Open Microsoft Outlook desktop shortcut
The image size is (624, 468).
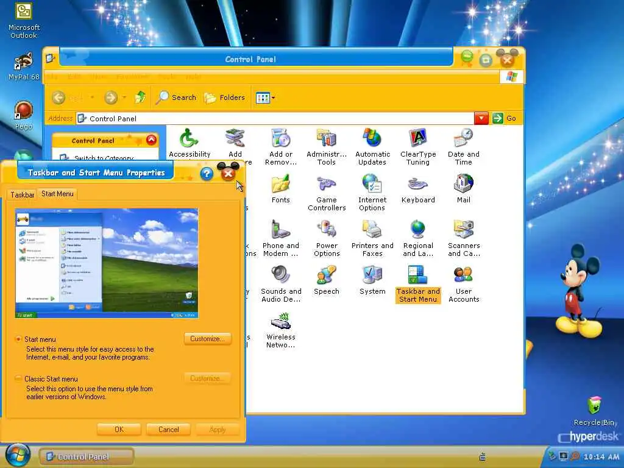[x=24, y=21]
